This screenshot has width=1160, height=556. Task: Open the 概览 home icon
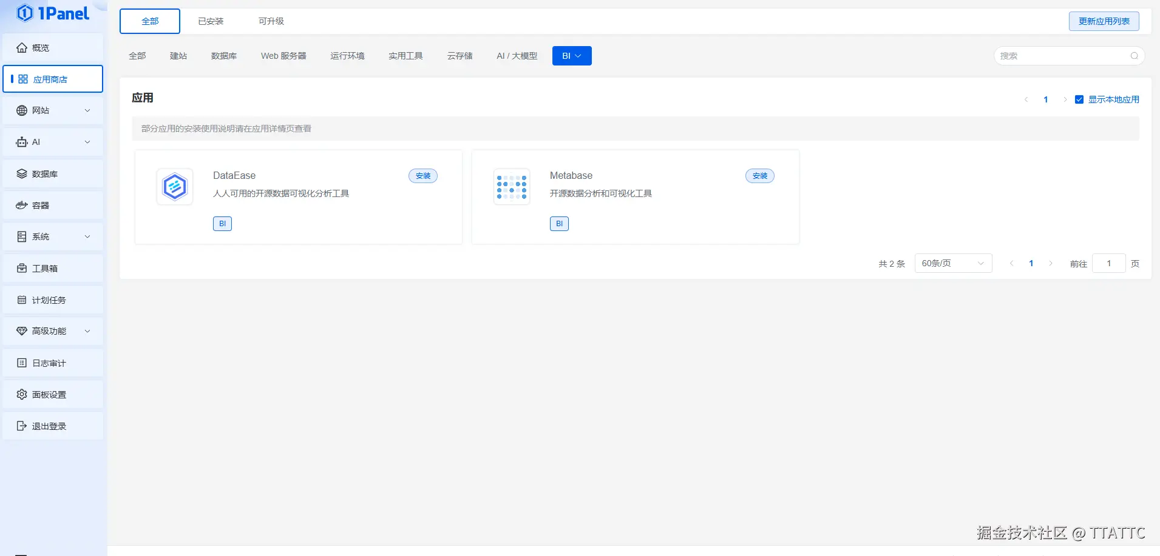point(22,48)
